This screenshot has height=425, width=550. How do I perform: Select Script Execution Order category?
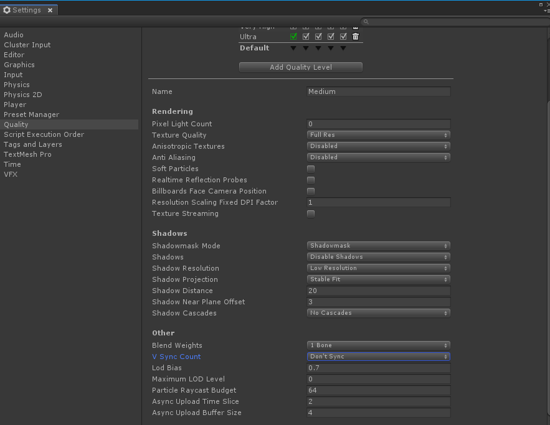point(44,134)
